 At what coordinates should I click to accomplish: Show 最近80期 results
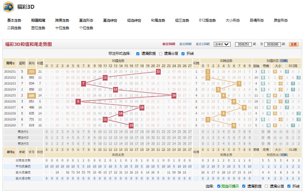point(185,44)
